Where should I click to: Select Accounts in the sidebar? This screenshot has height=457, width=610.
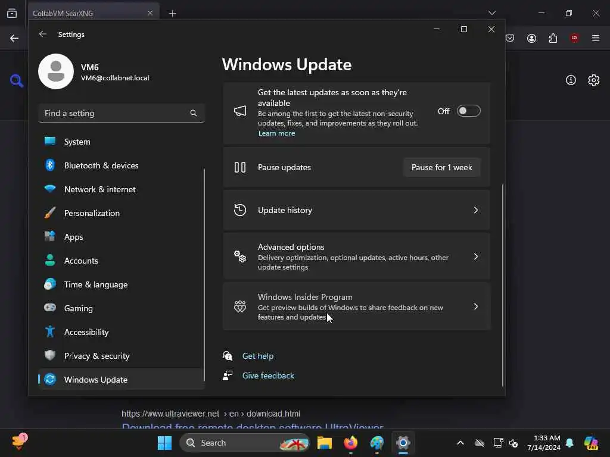click(x=120, y=261)
